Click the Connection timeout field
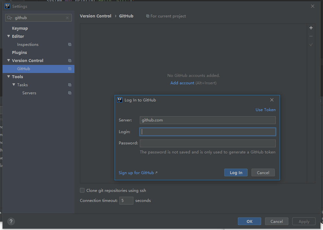The image size is (323, 230). click(x=126, y=200)
